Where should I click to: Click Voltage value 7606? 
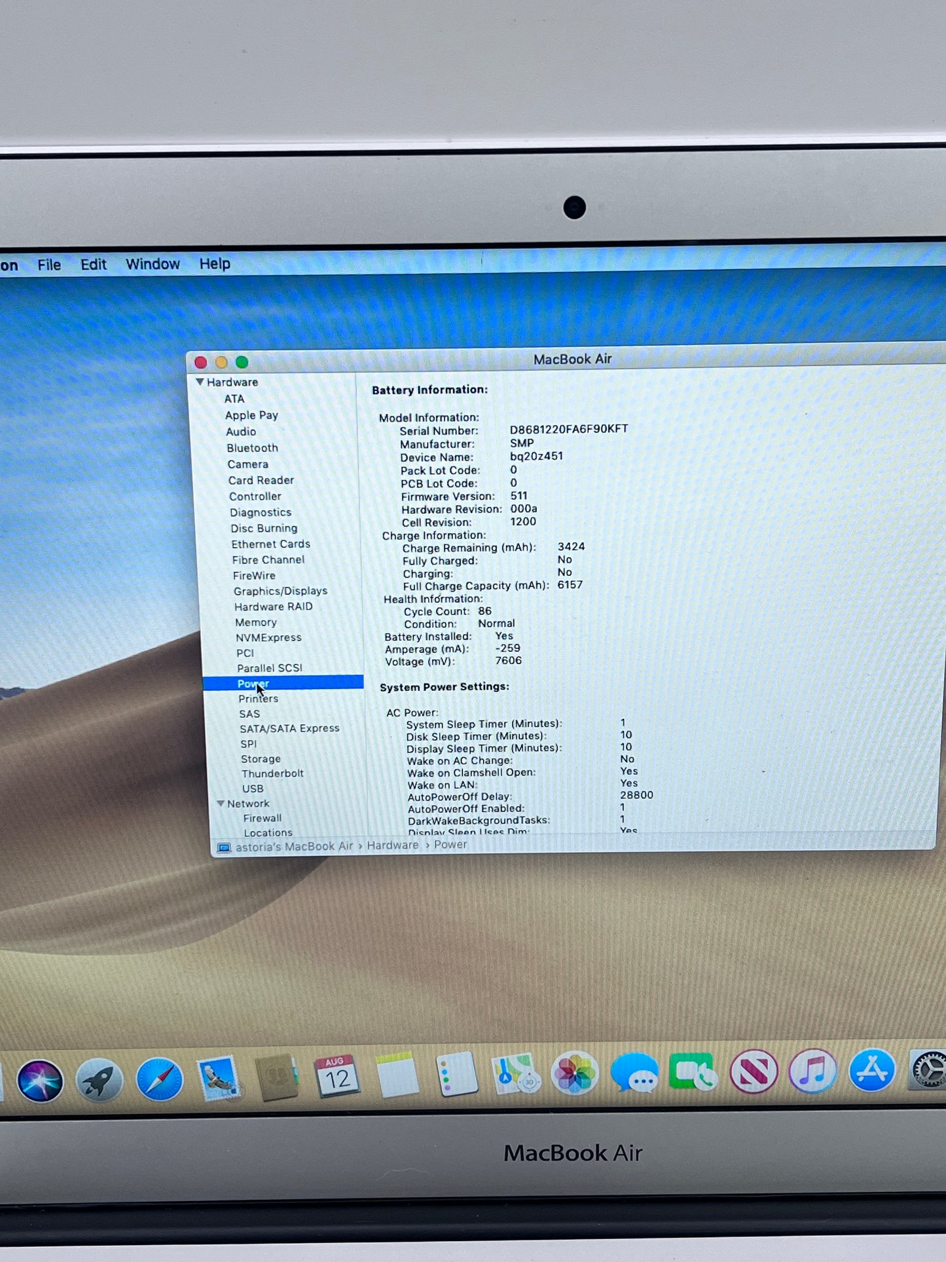click(x=508, y=661)
